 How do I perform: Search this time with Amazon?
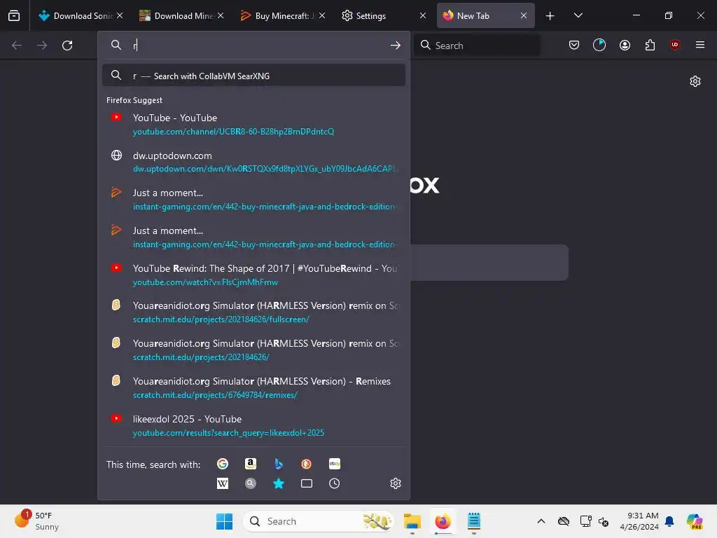[251, 464]
